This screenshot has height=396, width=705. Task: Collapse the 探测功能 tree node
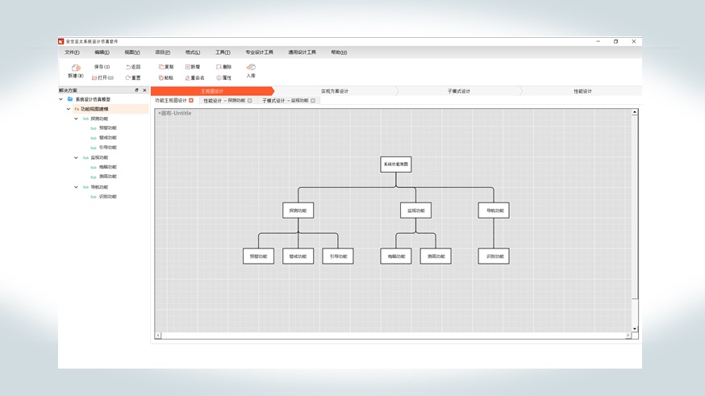(77, 119)
